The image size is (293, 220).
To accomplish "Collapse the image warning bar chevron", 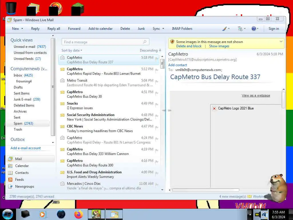I will coord(281,42).
